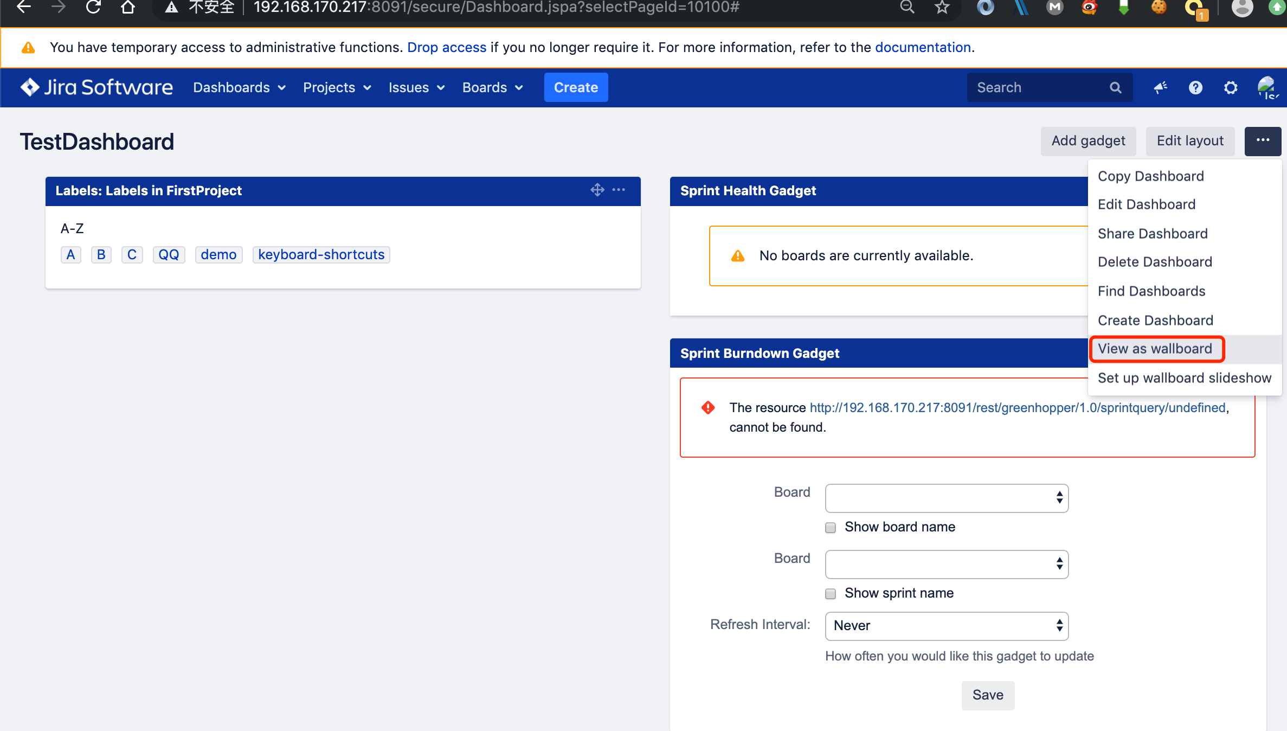The width and height of the screenshot is (1287, 731).
Task: Open the first Board select dropdown
Action: (947, 498)
